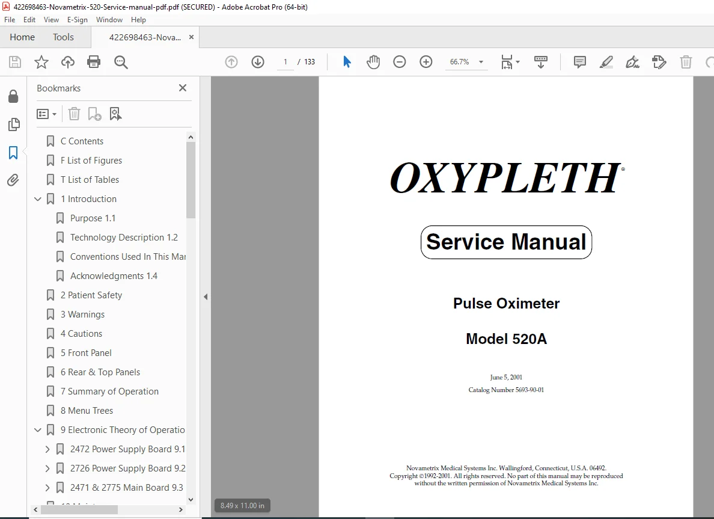
Task: Toggle the Bookmarks panel sidebar icon
Action: coord(13,153)
